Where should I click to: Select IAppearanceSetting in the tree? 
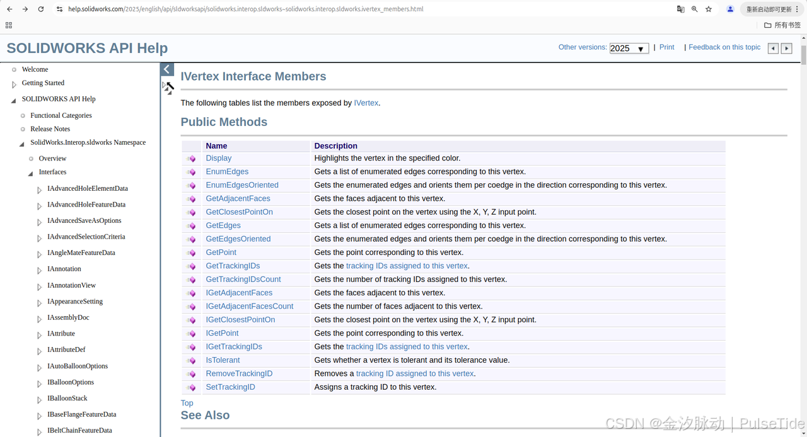pos(75,301)
